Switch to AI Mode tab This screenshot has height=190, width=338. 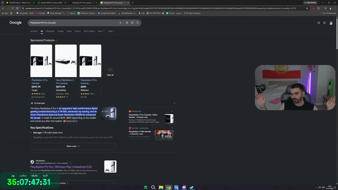[34, 31]
